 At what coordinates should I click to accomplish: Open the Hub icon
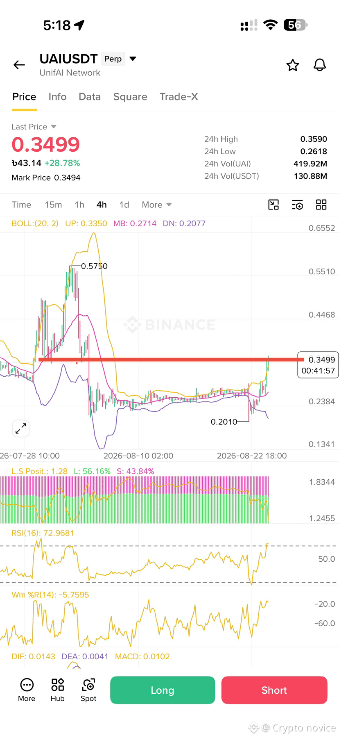(58, 690)
